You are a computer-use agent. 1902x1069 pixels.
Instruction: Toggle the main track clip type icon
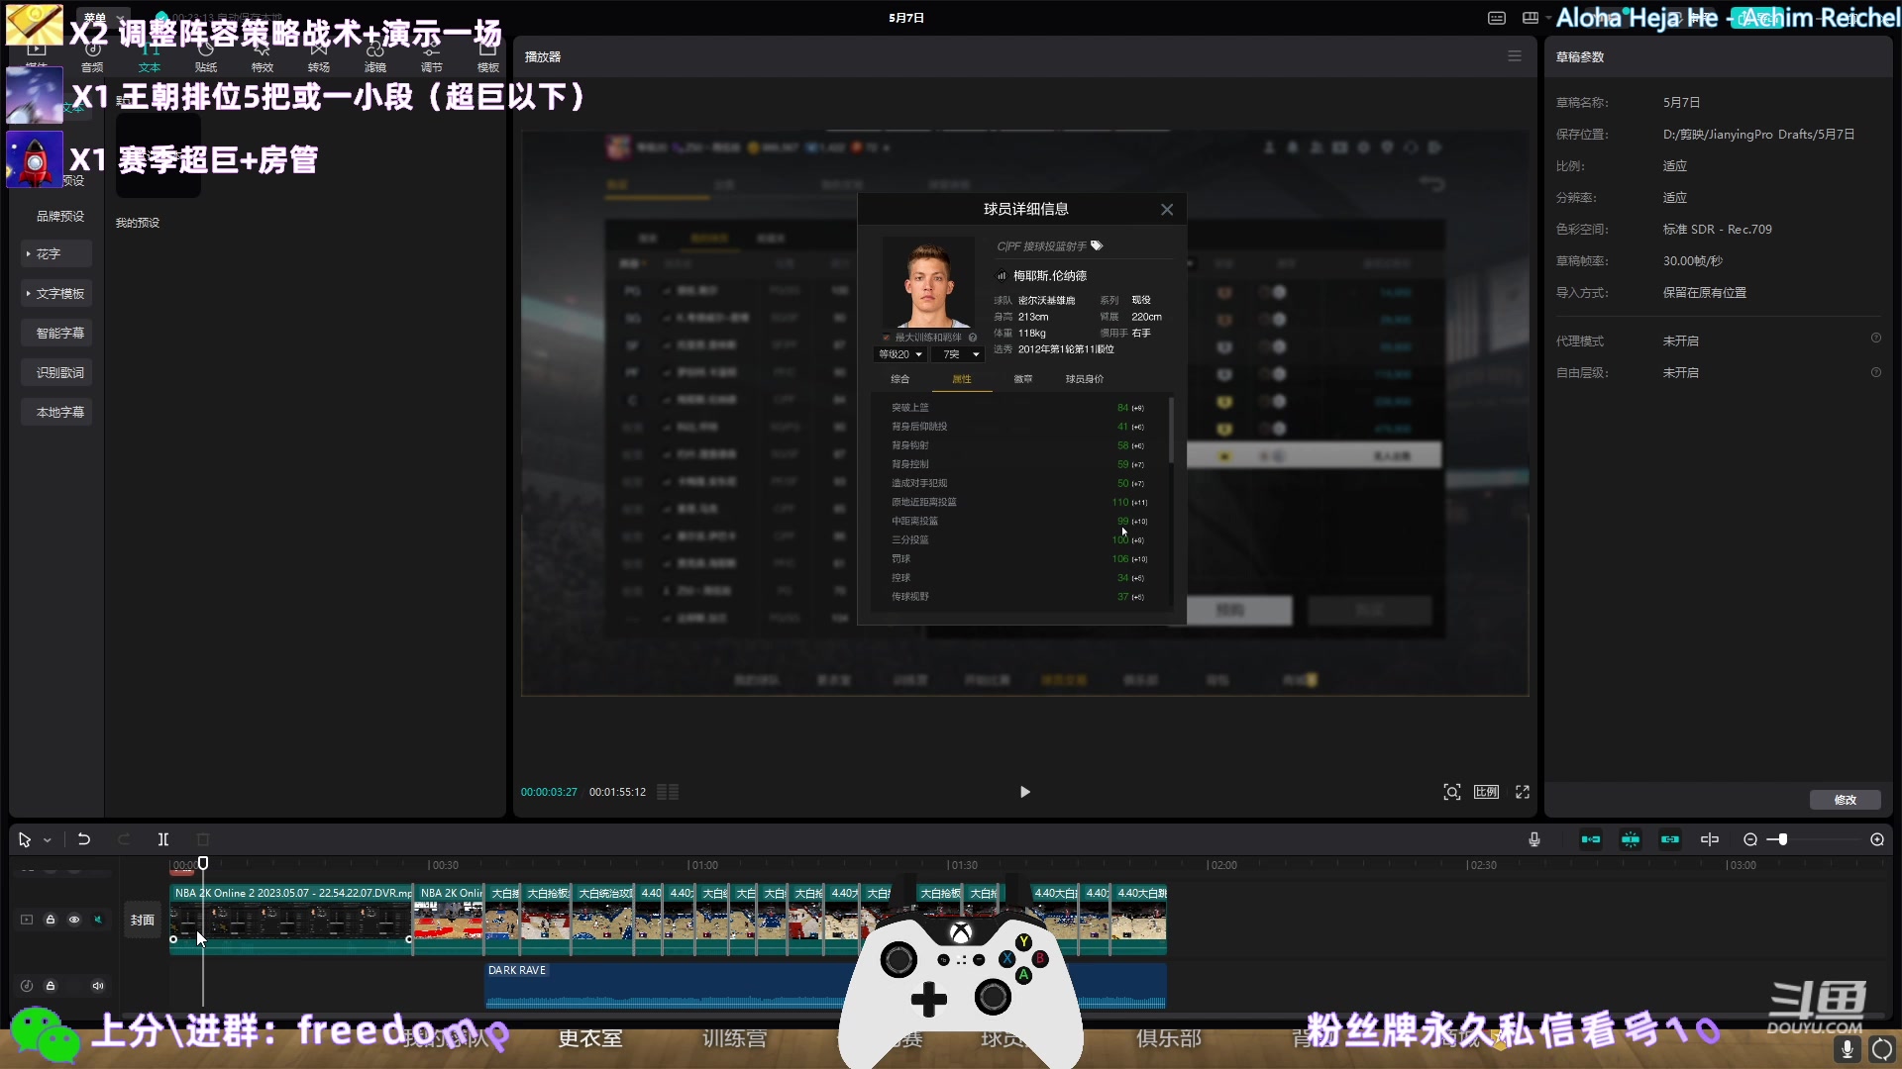27,920
